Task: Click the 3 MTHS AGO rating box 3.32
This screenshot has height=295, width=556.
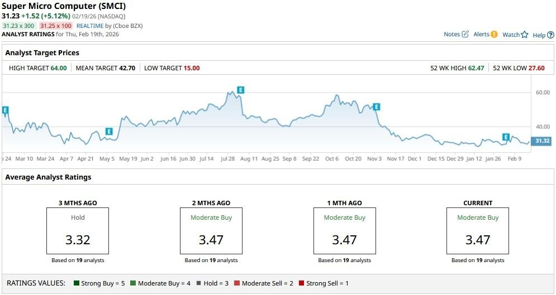Action: pos(78,231)
